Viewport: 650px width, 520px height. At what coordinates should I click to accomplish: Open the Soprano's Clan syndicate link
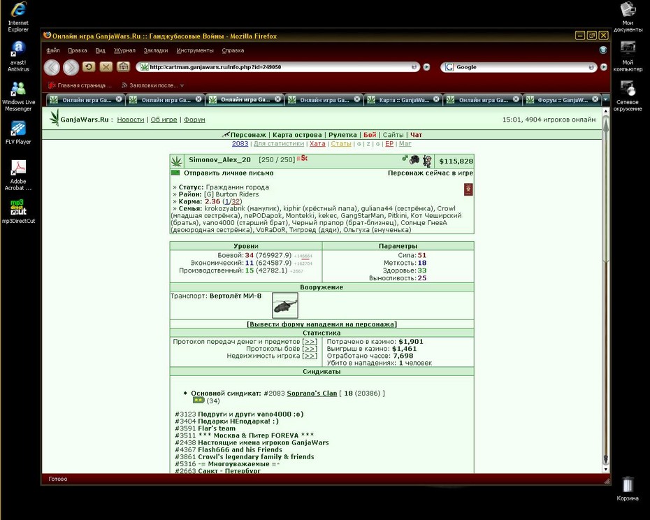tap(312, 393)
